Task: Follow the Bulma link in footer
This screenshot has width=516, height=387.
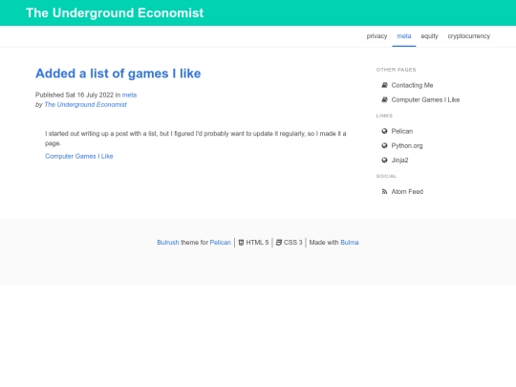Action: click(x=350, y=243)
